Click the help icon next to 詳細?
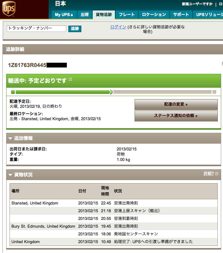Viewport: 223px width, 253px height. 217,174
